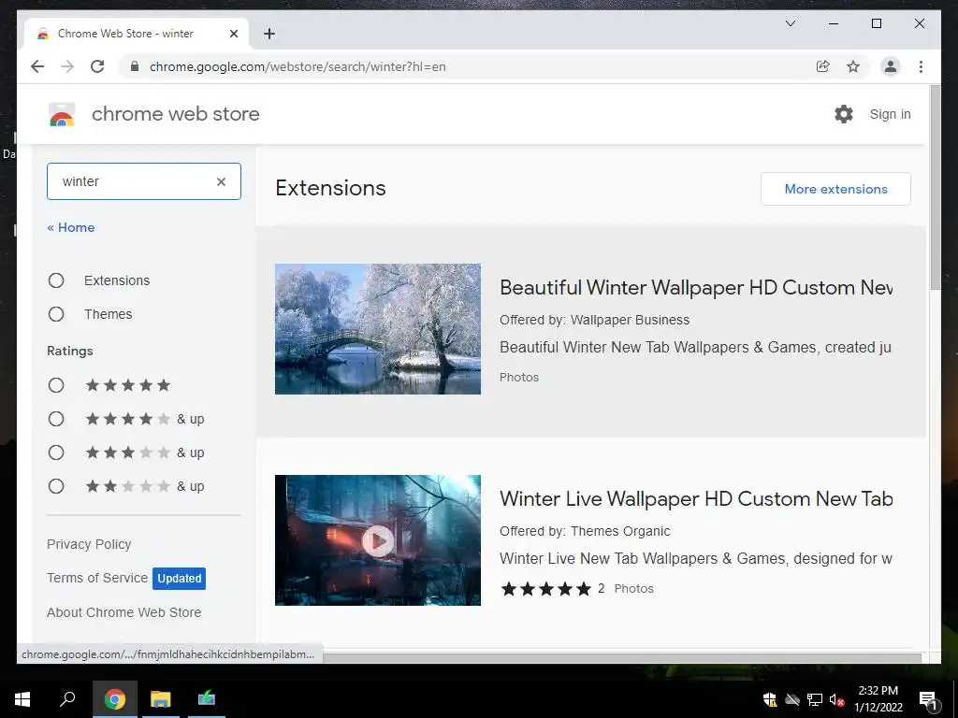958x718 pixels.
Task: Open File Explorer from the taskbar
Action: (x=161, y=699)
